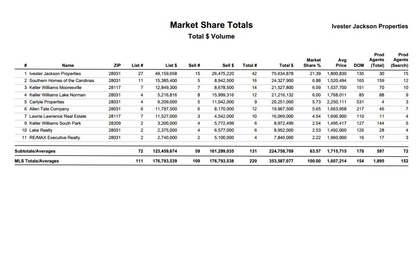Screen dimensions: 418x265
Task: Select Keller Williams Mooresville row
Action: click(x=211, y=87)
